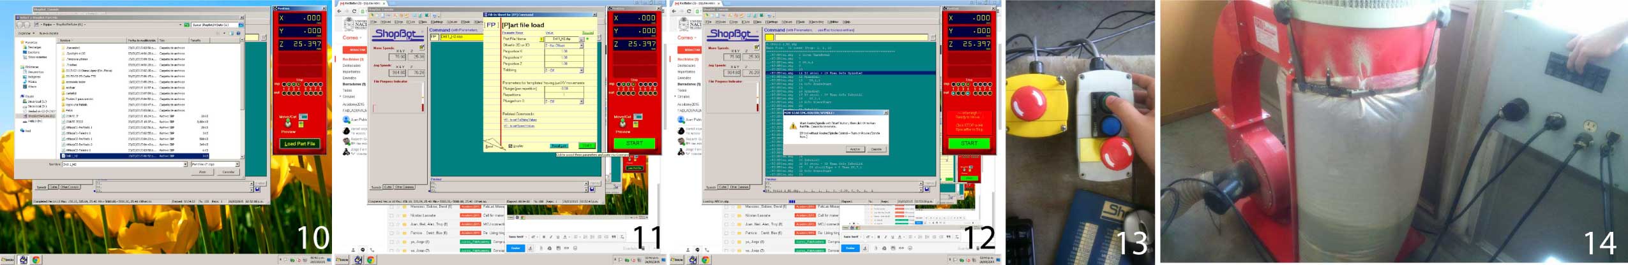Viewport: 1628px width, 265px height.
Task: Open the Offset in 2D or 3D dropdown
Action: pyautogui.click(x=582, y=45)
